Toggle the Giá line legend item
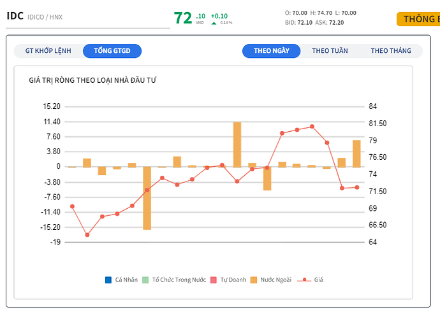Screen dimensions: 440x312 tap(305, 280)
